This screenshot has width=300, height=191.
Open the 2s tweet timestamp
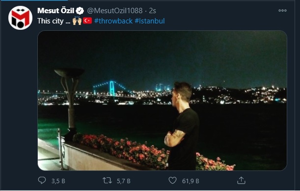153,11
